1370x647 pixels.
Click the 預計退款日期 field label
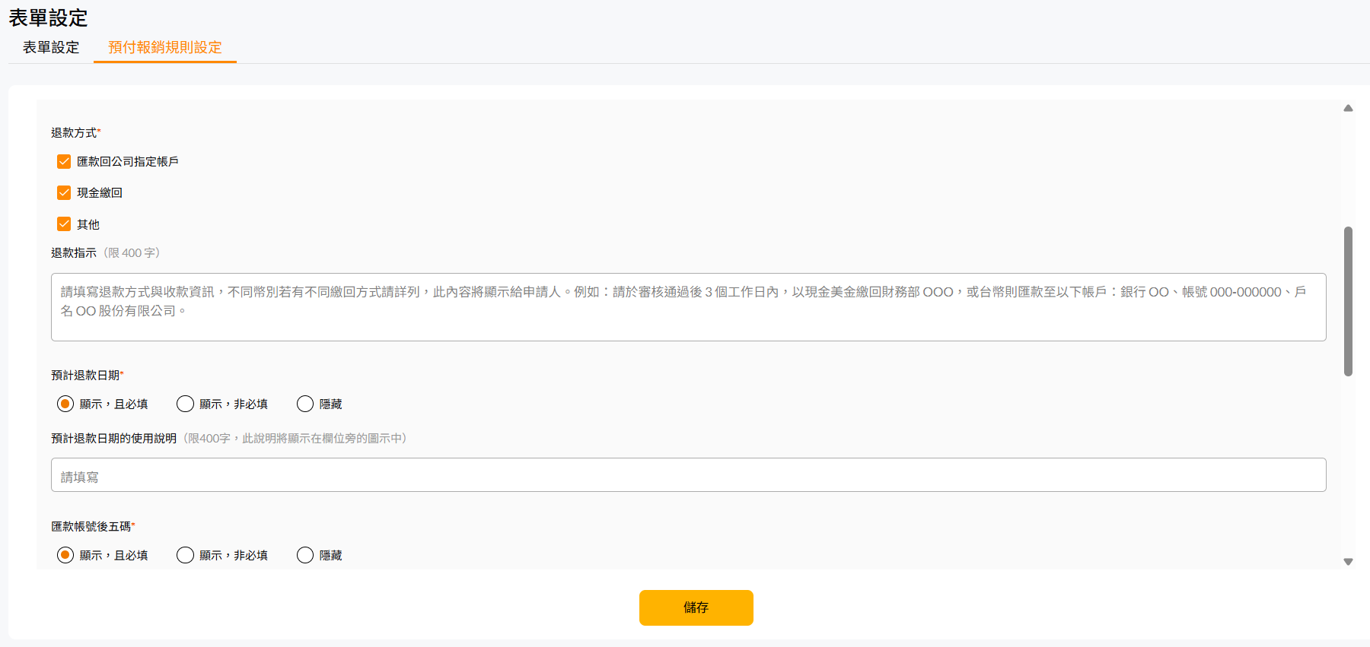tap(87, 375)
